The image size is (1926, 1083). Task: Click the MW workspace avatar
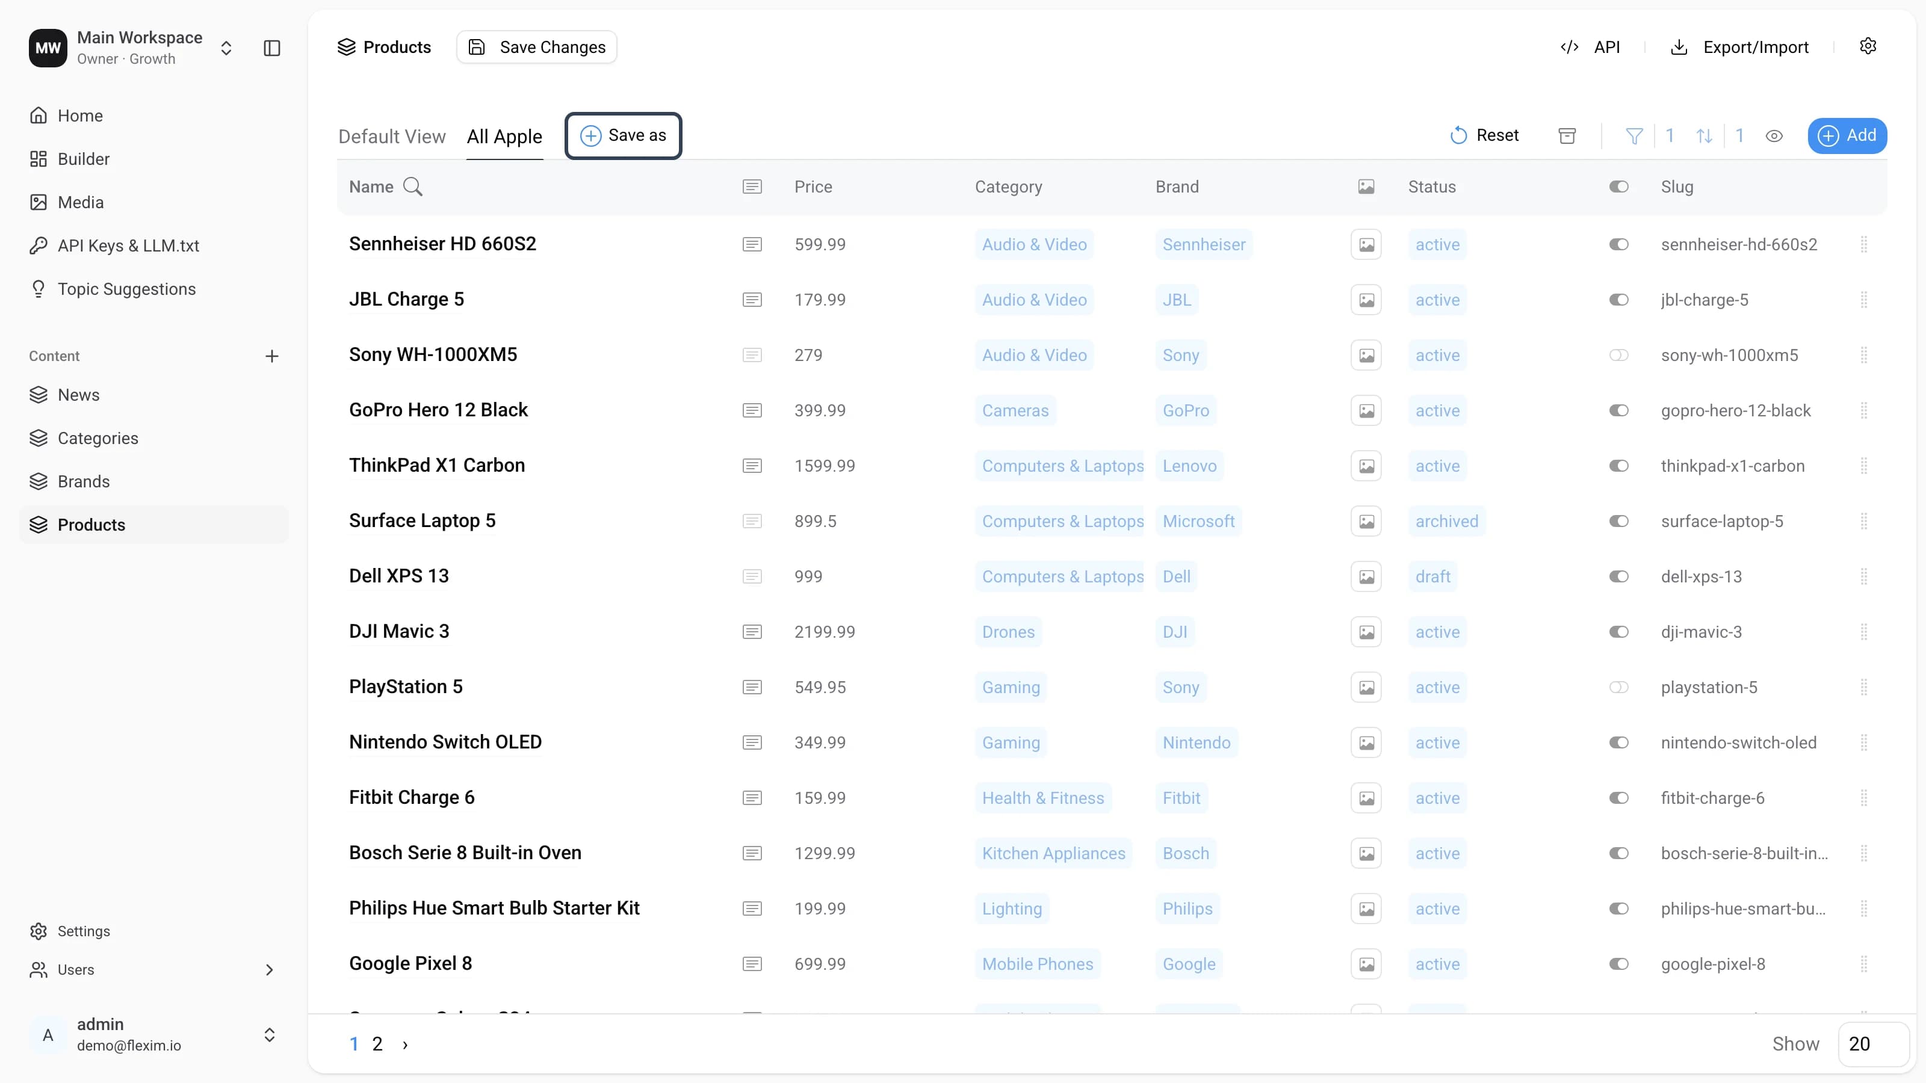48,48
